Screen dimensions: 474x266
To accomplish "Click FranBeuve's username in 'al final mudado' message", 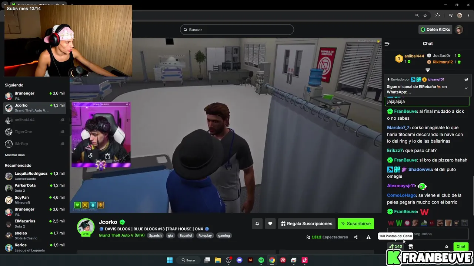I will click(x=405, y=111).
